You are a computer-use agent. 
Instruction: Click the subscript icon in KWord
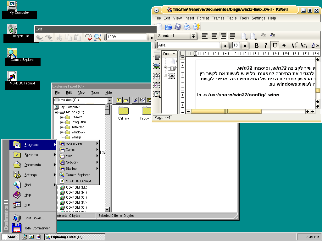tap(304, 45)
